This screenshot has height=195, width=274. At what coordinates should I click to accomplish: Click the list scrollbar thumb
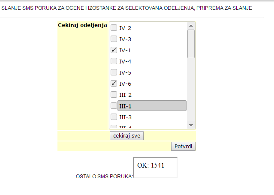coord(191,43)
